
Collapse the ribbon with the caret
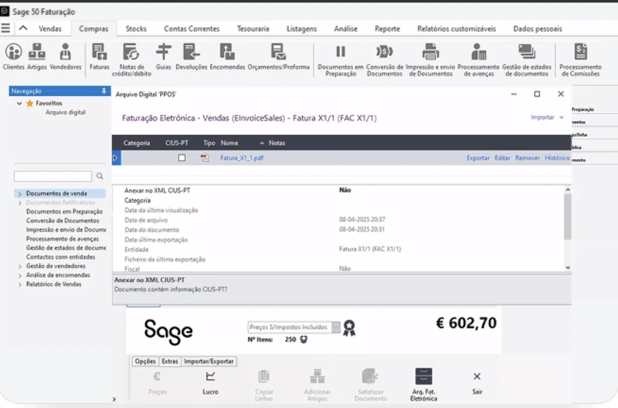click(x=23, y=28)
